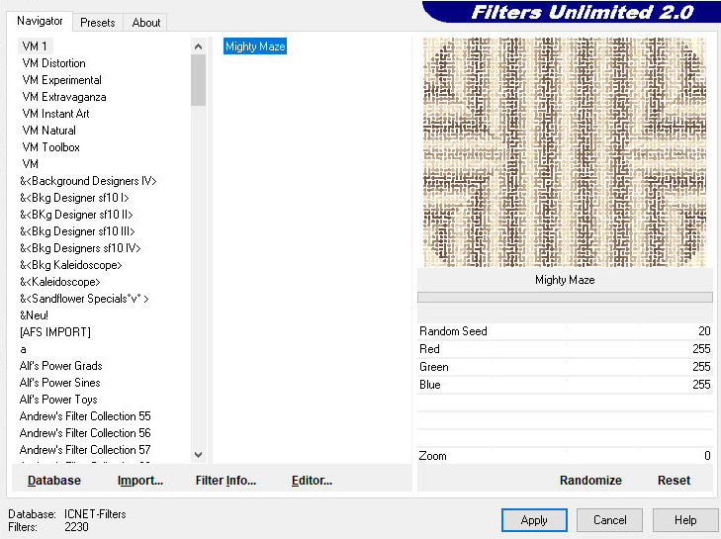The width and height of the screenshot is (721, 539).
Task: Click the Random Seed slider row
Action: (564, 331)
